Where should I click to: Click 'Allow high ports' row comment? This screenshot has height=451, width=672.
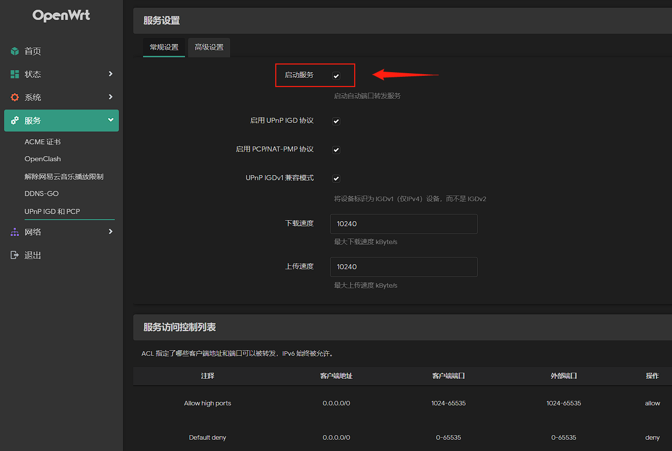point(208,403)
